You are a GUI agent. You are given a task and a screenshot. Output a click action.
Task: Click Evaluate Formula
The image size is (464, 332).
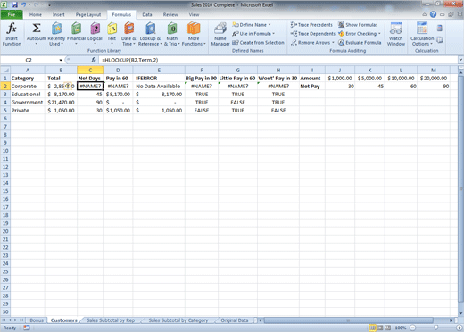click(x=360, y=43)
